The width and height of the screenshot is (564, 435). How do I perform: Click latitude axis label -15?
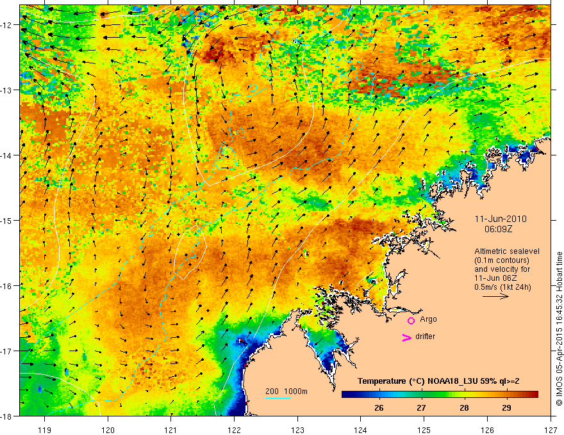pyautogui.click(x=6, y=220)
